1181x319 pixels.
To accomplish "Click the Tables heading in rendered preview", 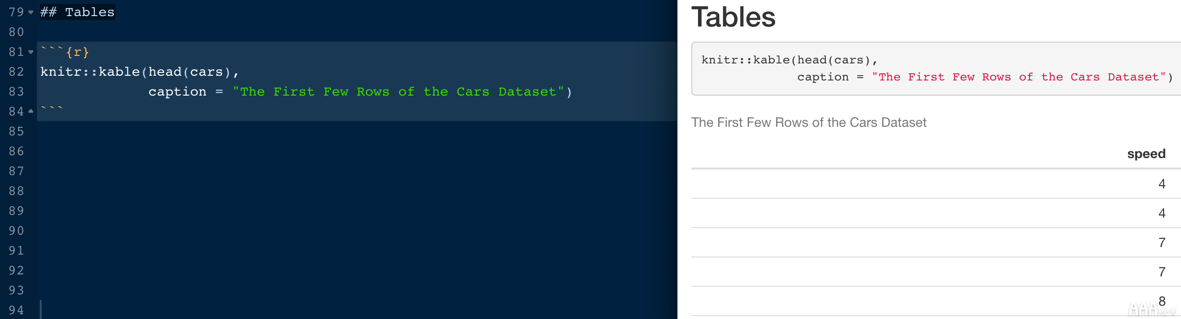I will click(x=734, y=17).
